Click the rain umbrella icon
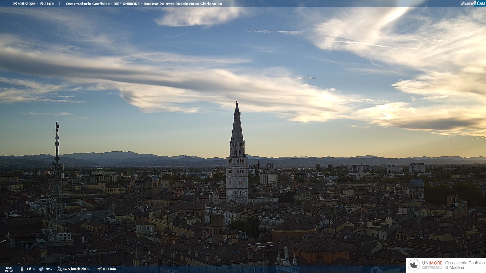The height and width of the screenshot is (273, 486). click(100, 269)
